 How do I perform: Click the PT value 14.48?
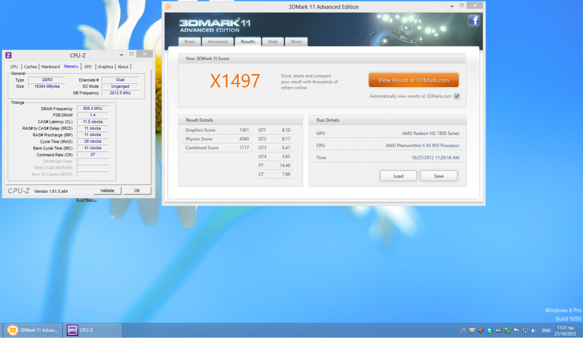285,165
